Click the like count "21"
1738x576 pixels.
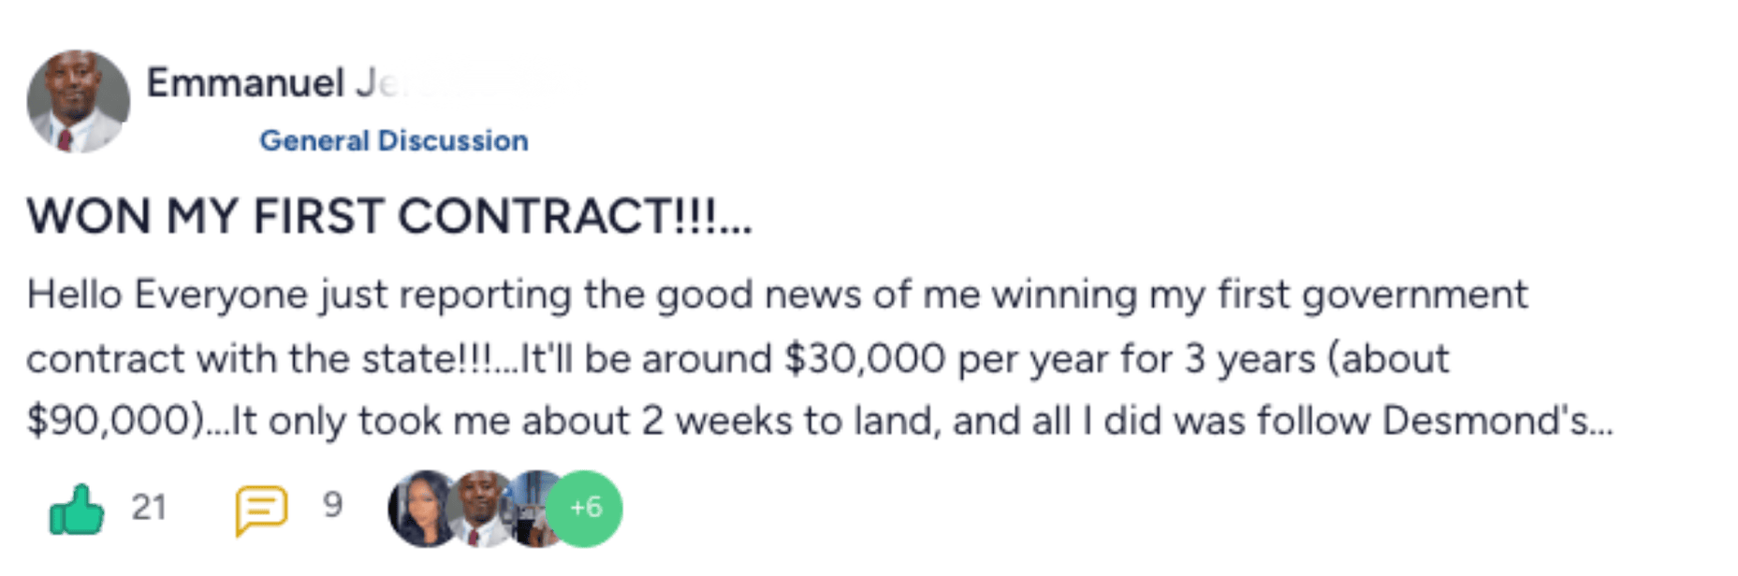coord(149,508)
